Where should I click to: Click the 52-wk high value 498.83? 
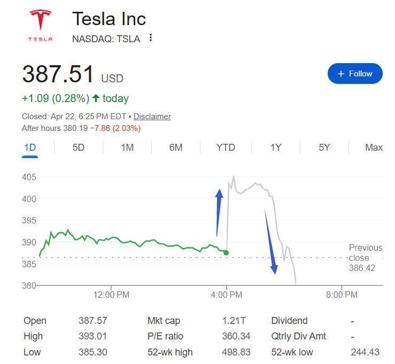coord(234,352)
